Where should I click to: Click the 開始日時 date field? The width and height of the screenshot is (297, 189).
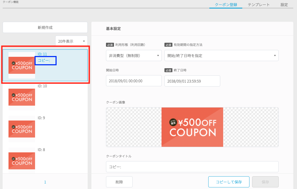coord(134,81)
